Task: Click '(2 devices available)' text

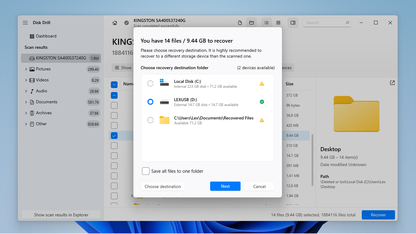Action: click(256, 68)
